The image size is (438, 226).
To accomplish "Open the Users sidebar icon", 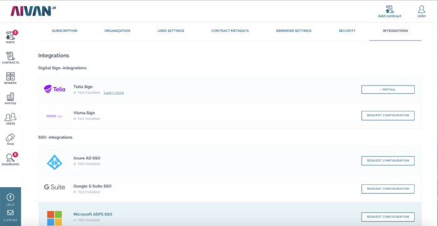I will pos(11,119).
